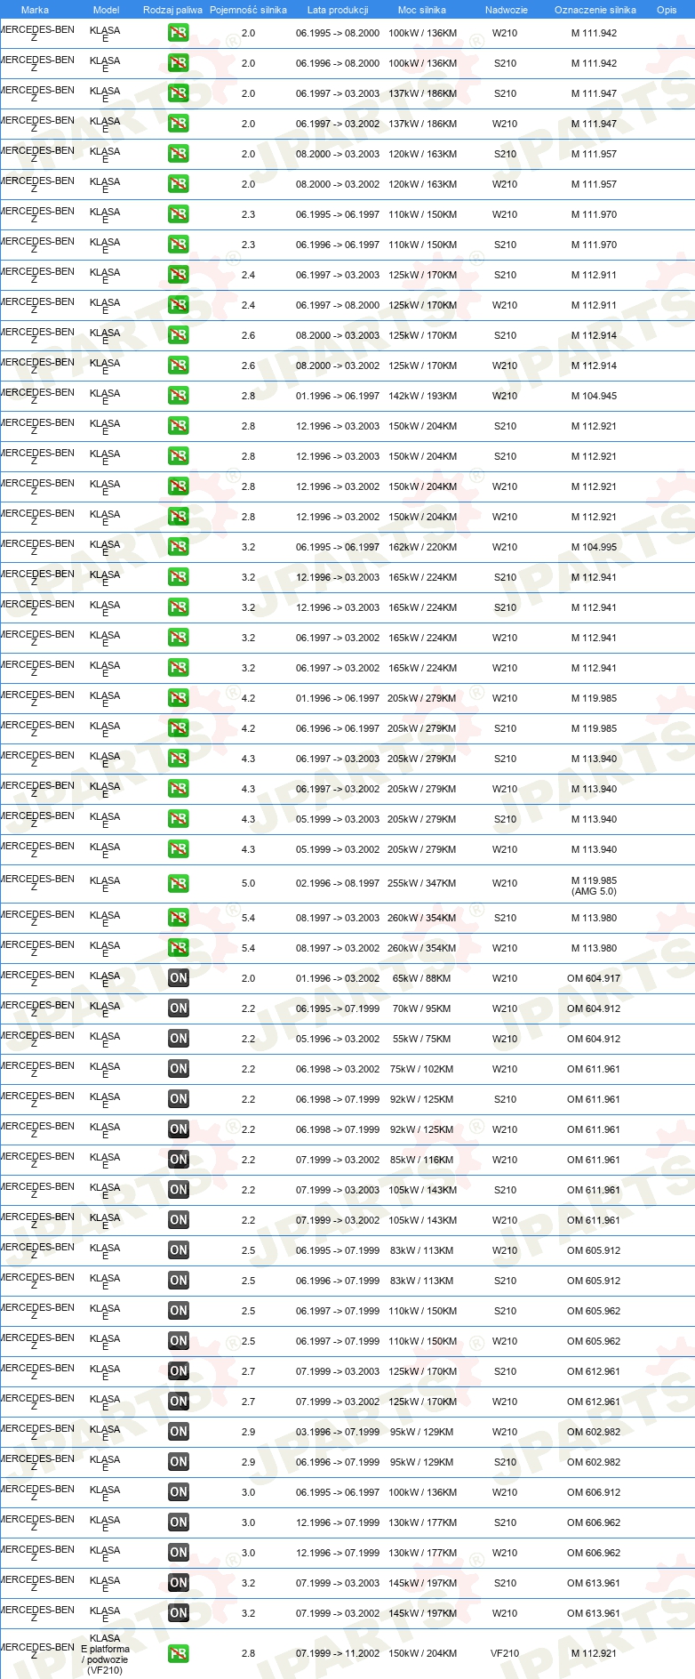Viewport: 695px width, 1679px height.
Task: Click PB fuel icon for W210 M 111.957
Action: [x=179, y=184]
